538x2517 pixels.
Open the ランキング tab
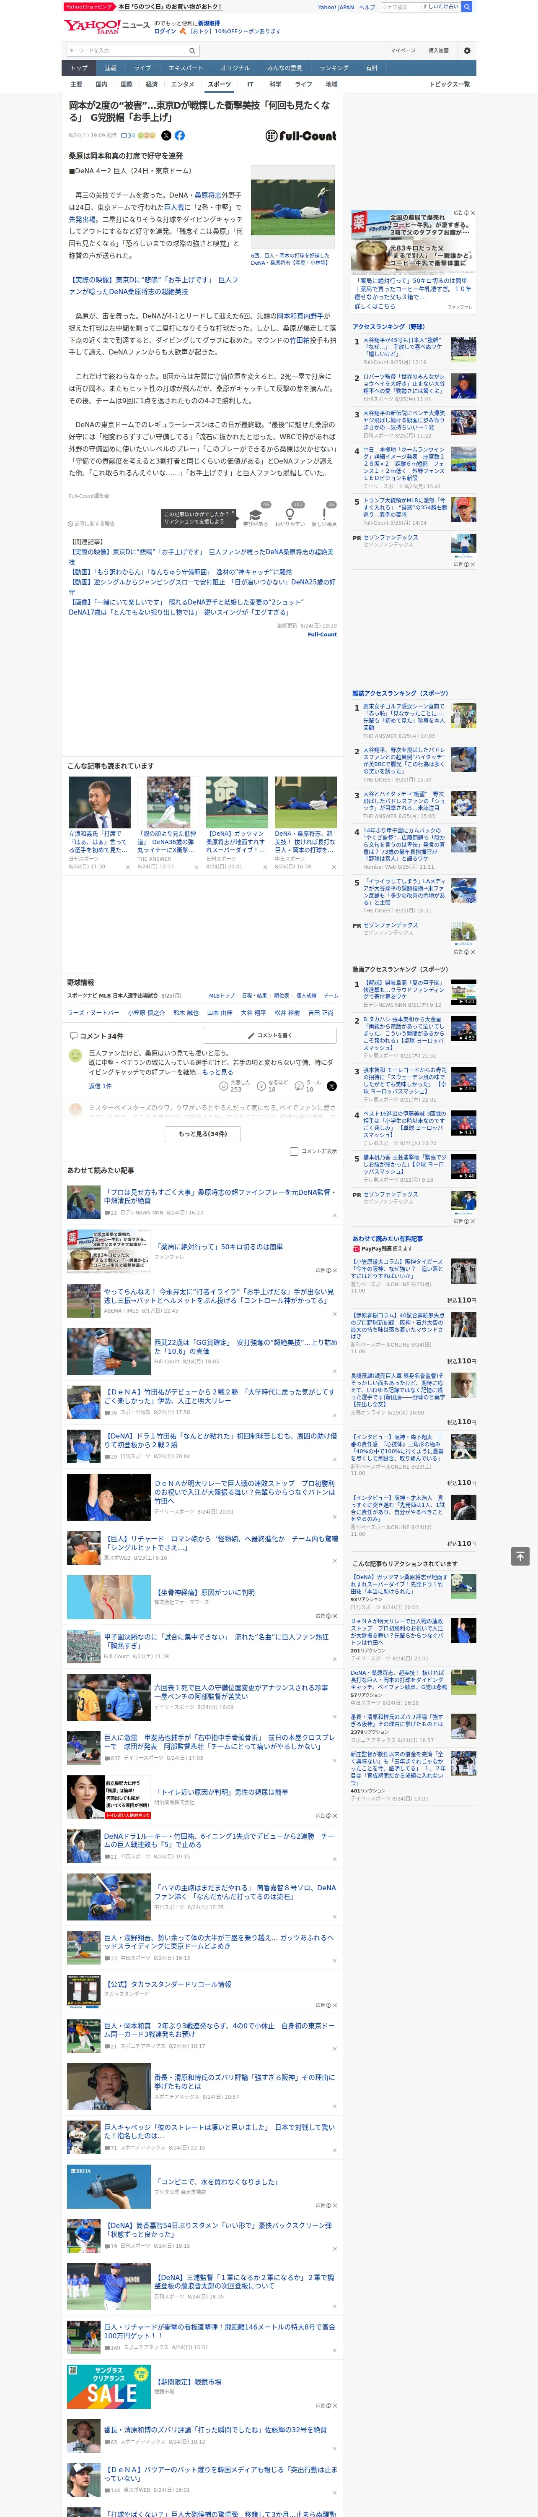tap(334, 68)
